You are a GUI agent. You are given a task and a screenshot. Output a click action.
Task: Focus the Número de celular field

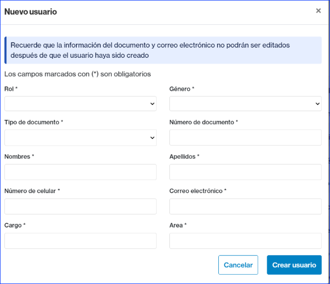81,206
